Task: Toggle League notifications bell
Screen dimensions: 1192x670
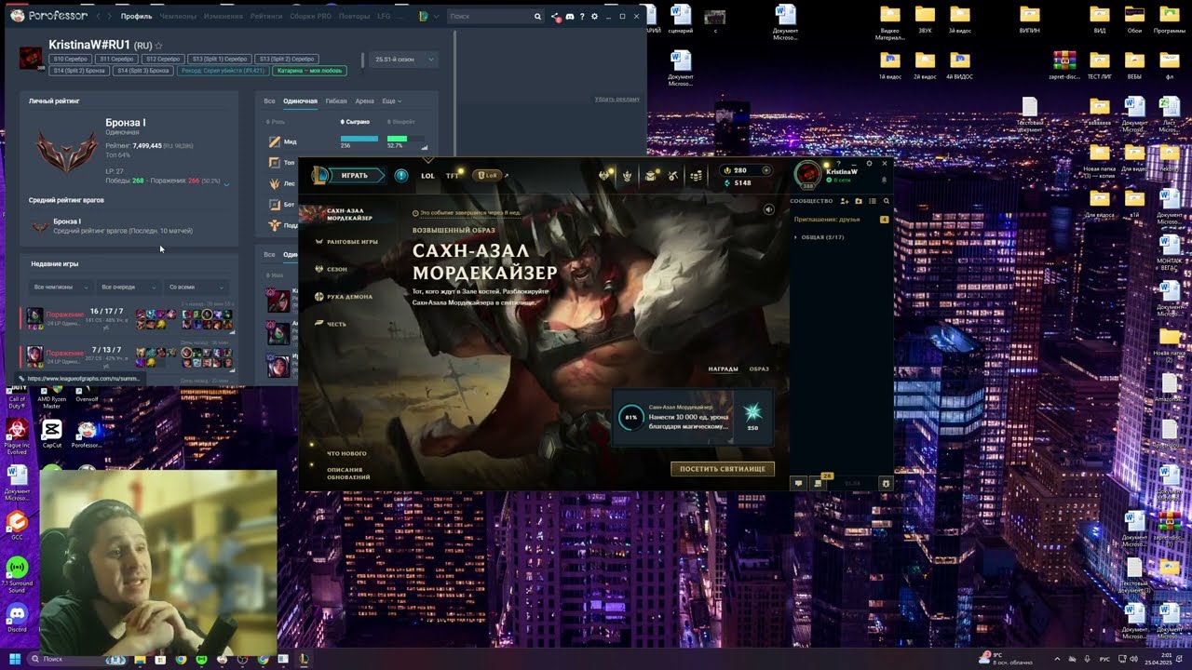Action: pyautogui.click(x=884, y=181)
